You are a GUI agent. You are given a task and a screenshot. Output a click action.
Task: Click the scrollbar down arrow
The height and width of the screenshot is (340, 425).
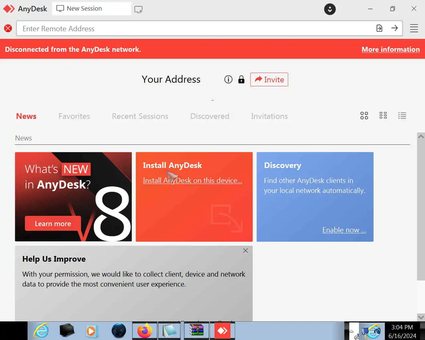[421, 317]
